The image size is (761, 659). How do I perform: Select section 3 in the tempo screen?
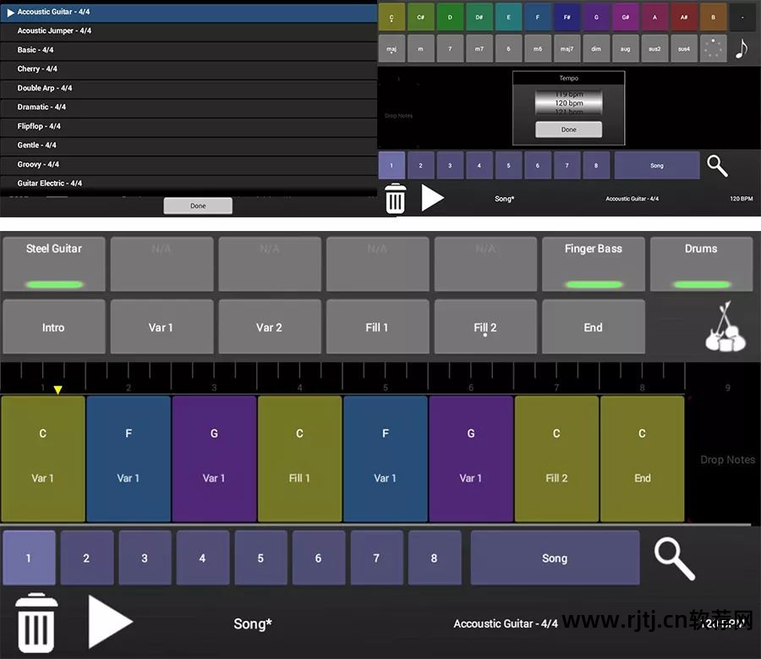(450, 166)
